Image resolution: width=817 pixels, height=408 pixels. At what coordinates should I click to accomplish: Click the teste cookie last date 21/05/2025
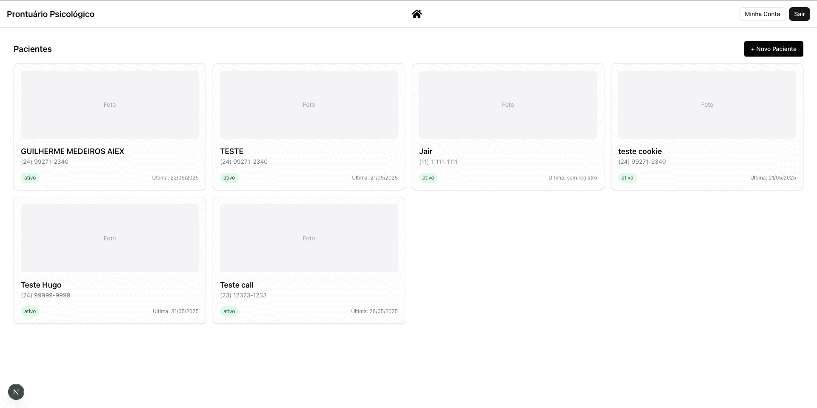(773, 178)
